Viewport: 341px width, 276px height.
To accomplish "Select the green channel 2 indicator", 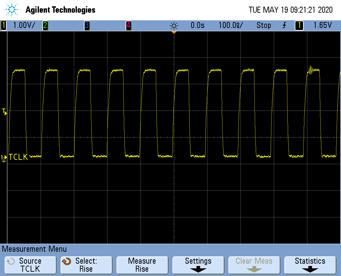I will point(45,25).
